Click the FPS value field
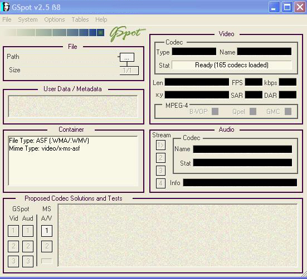Screen dimensions: 307x279 (x=254, y=82)
